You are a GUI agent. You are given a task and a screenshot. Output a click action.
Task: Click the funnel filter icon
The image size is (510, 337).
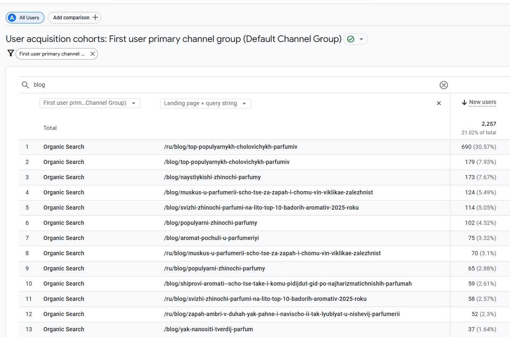[11, 53]
